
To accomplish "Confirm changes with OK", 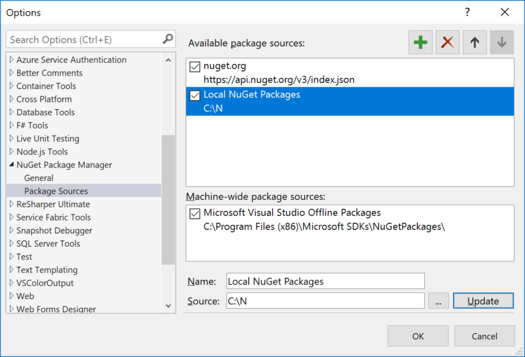I will click(x=418, y=336).
